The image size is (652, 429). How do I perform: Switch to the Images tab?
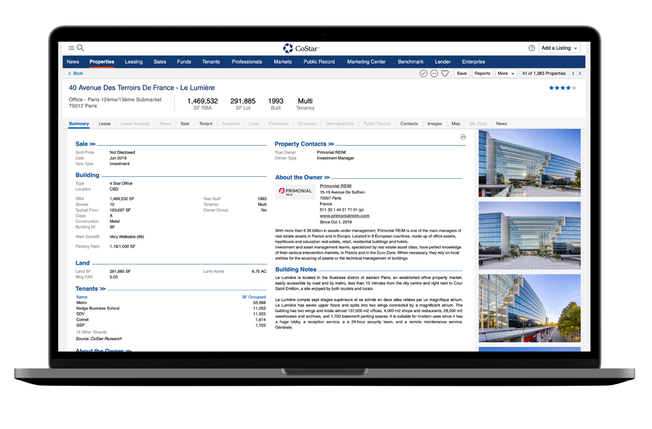coord(435,124)
